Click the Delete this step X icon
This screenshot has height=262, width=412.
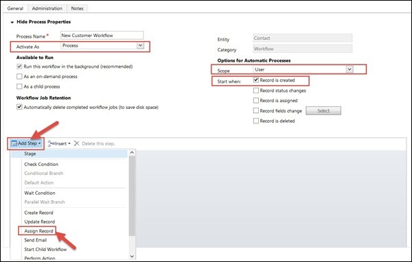click(76, 143)
